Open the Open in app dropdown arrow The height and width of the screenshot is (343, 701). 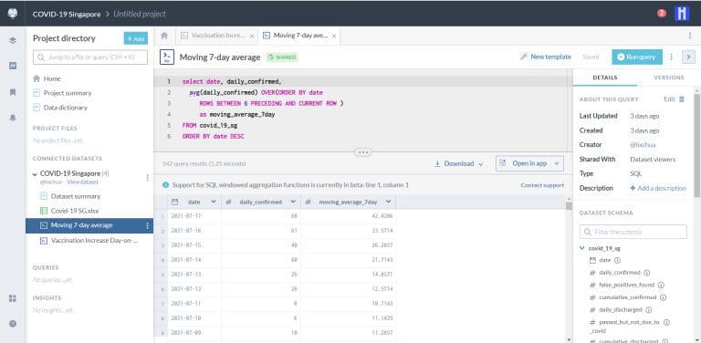(x=557, y=163)
